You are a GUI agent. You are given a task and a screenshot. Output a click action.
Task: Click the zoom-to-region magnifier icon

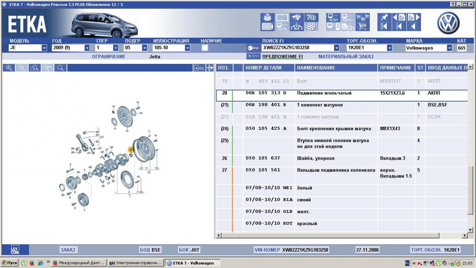35,68
